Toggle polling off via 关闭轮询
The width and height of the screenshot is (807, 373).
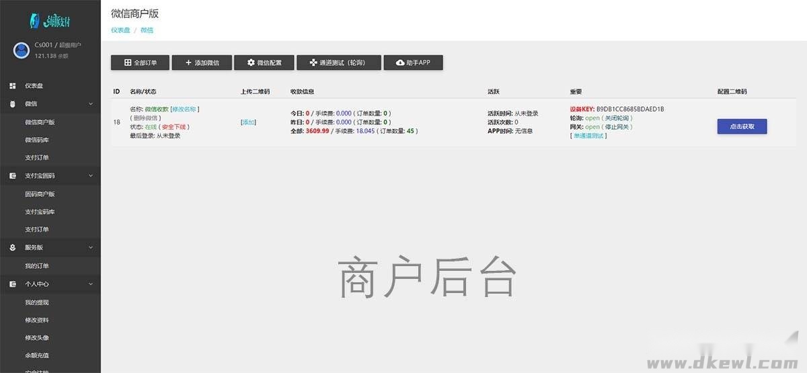click(x=618, y=118)
